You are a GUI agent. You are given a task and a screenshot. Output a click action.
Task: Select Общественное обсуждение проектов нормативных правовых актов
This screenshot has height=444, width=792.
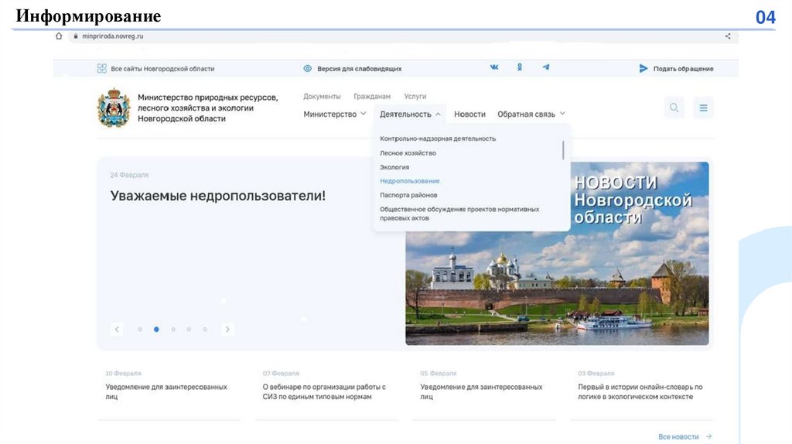tap(459, 213)
